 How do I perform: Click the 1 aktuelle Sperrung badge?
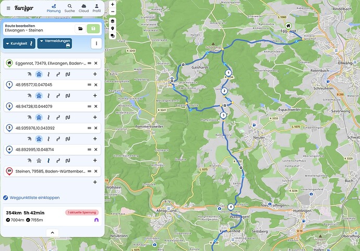82,212
